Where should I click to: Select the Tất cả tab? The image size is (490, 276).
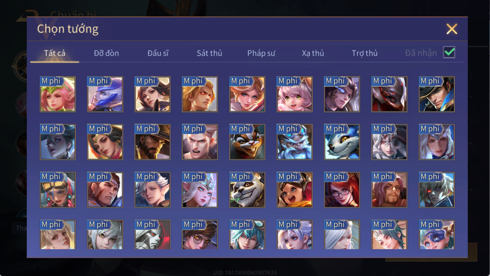click(x=55, y=53)
